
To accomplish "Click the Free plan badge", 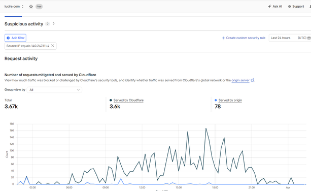I will [39, 7].
